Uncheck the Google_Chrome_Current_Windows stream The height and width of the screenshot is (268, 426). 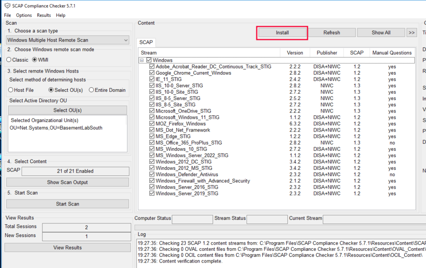click(x=152, y=73)
